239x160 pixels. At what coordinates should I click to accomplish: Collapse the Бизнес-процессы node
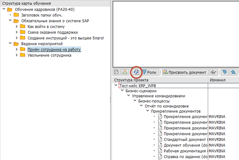pyautogui.click(x=135, y=101)
